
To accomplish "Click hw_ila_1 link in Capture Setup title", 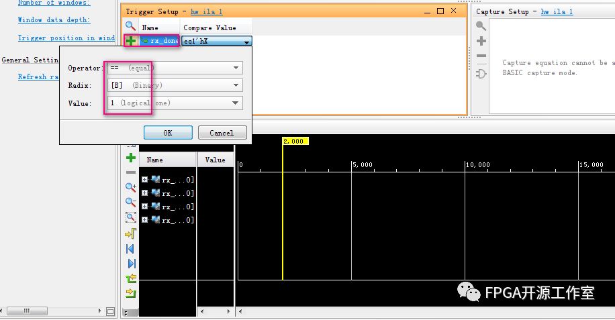I will point(556,11).
